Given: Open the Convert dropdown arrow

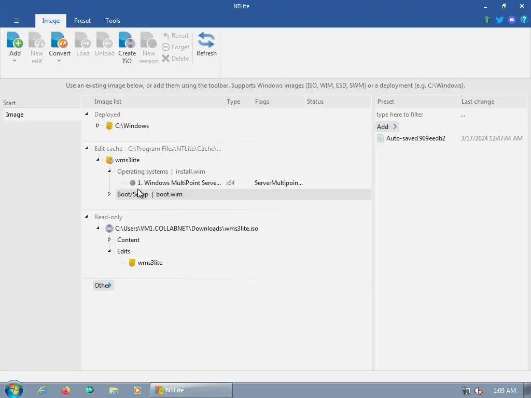Looking at the screenshot, I should click(x=59, y=61).
